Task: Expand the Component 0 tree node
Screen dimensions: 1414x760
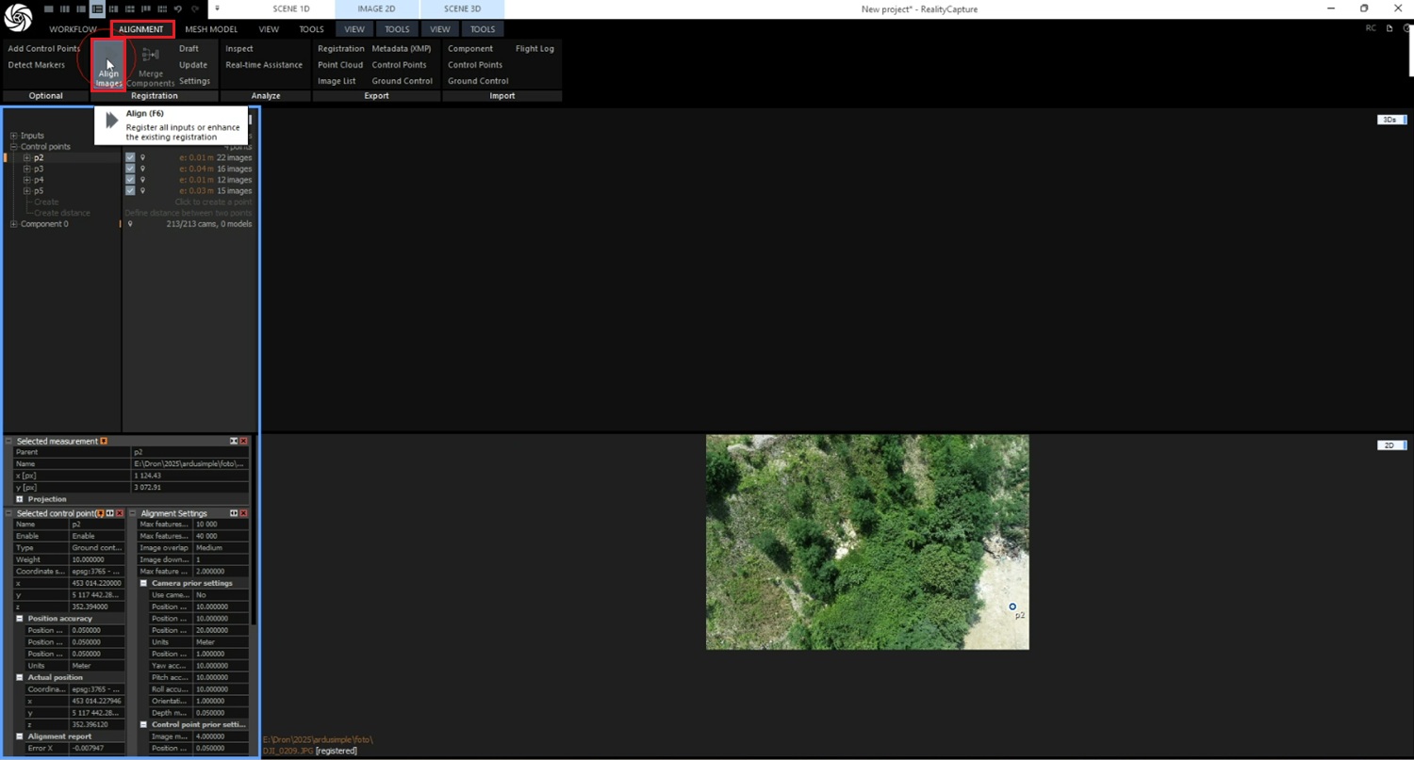Action: 14,224
